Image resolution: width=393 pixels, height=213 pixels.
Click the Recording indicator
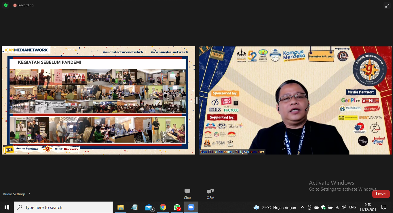click(23, 5)
